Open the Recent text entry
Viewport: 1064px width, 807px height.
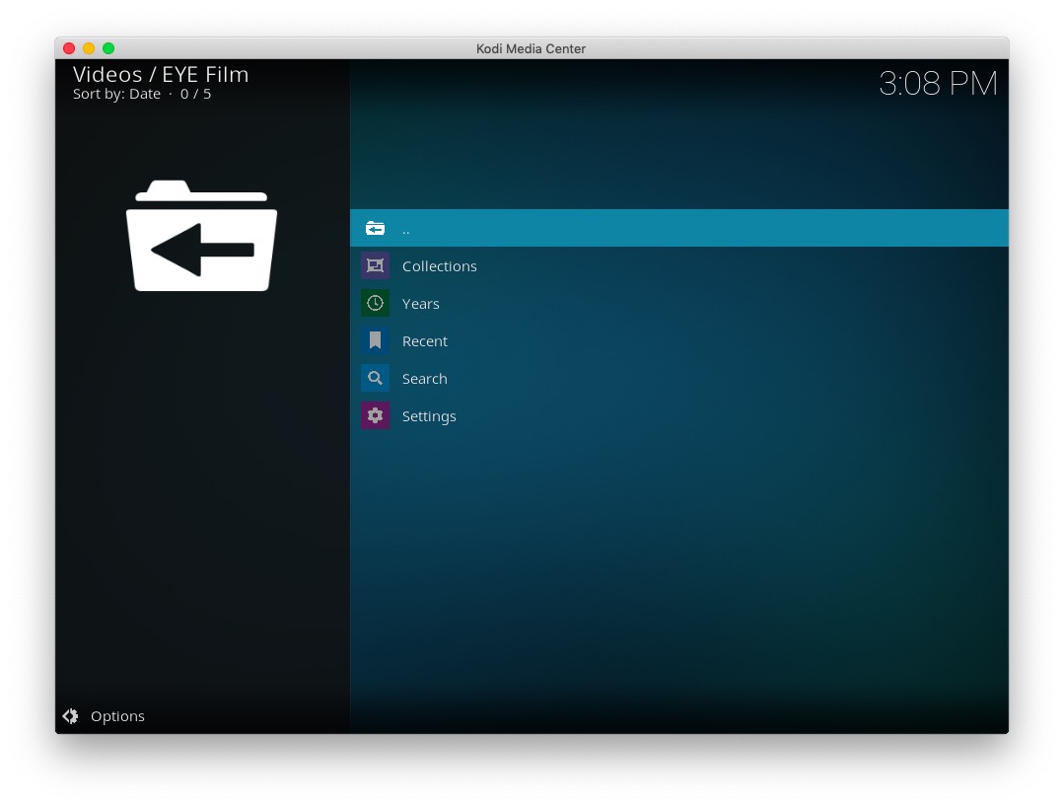[424, 341]
